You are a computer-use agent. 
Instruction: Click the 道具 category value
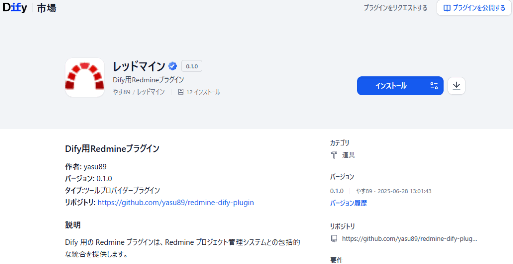pyautogui.click(x=349, y=155)
